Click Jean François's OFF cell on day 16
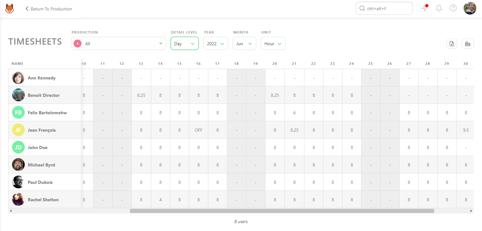482x231 pixels. (x=199, y=130)
